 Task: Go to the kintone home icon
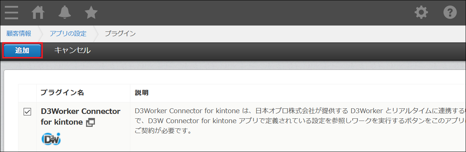tap(38, 13)
